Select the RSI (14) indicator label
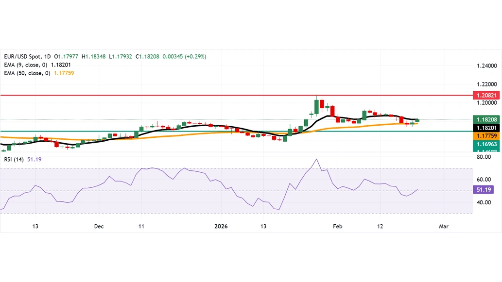The height and width of the screenshot is (282, 502). (13, 159)
